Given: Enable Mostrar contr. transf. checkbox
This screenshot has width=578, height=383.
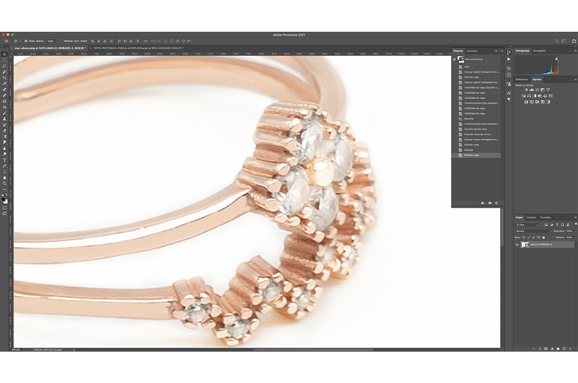Looking at the screenshot, I should 62,41.
